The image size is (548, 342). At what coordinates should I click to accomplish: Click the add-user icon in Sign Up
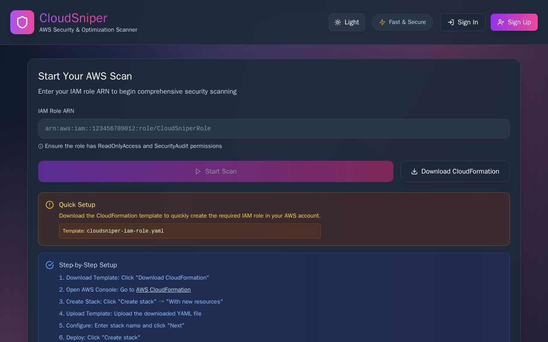501,22
